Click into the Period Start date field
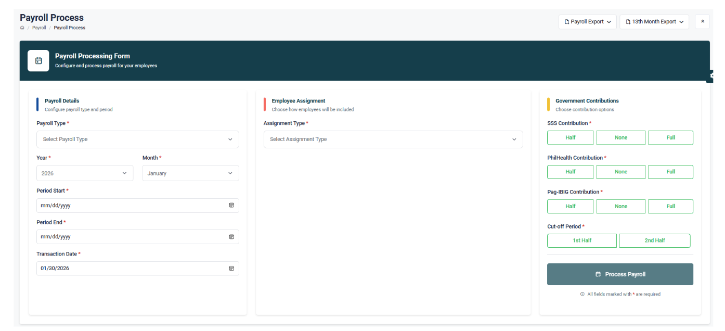Viewport: 725px width, 331px height. (130, 205)
